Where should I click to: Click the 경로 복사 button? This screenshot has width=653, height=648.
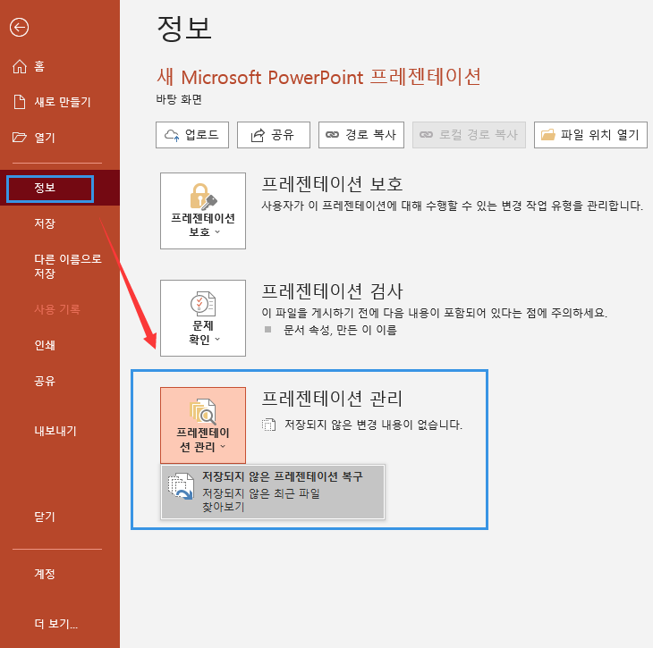pos(361,135)
